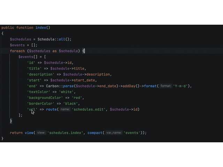Click the '$schedule' variable in the foreach line
Screen dimensions: 223x167
coord(68,51)
